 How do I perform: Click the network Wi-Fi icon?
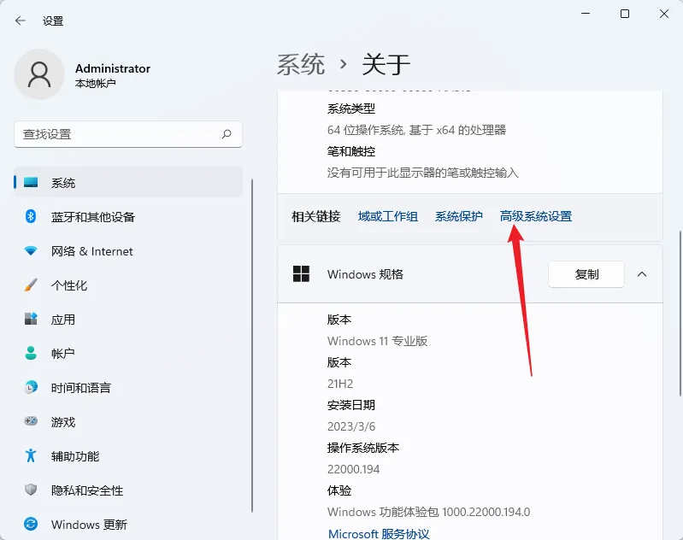31,251
